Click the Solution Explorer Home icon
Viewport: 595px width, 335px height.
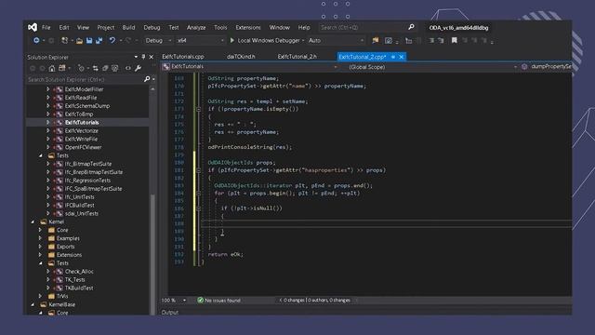click(x=52, y=68)
